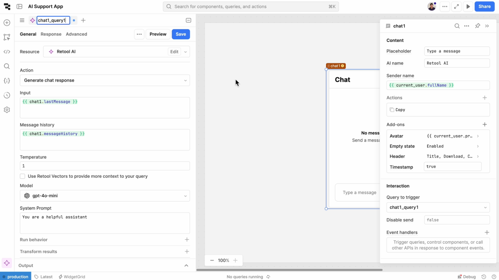This screenshot has height=280, width=499.
Task: Open the Model gpt-4o-mini dropdown
Action: pyautogui.click(x=105, y=196)
